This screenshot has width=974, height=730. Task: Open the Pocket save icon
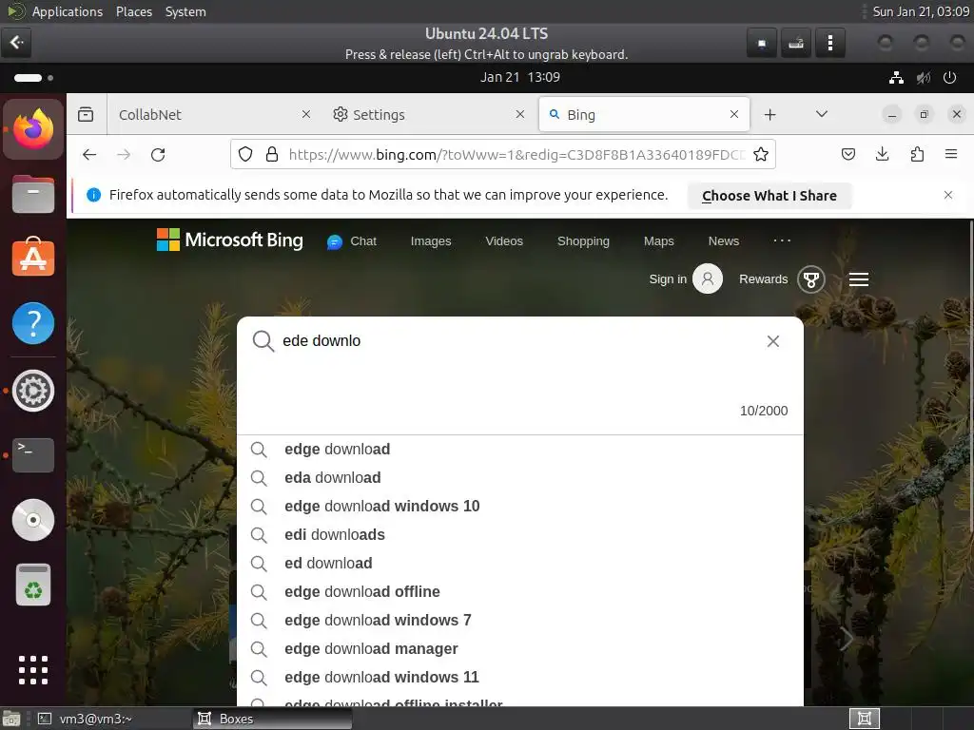click(847, 154)
